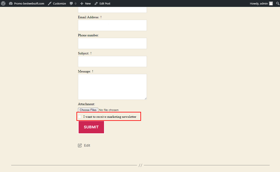The height and width of the screenshot is (172, 280).
Task: Open the WordPress logo menu
Action: tap(3, 3)
